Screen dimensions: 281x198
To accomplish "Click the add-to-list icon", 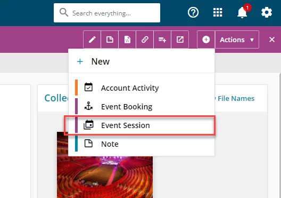I will [162, 39].
